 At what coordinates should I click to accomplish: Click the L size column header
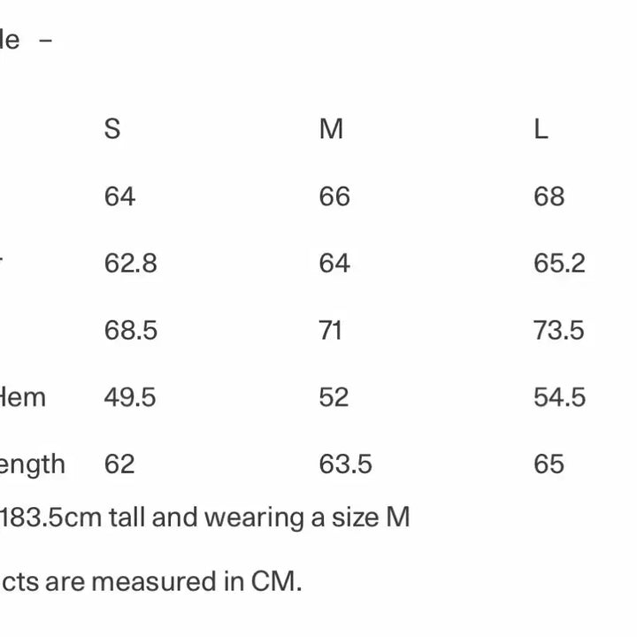(541, 129)
